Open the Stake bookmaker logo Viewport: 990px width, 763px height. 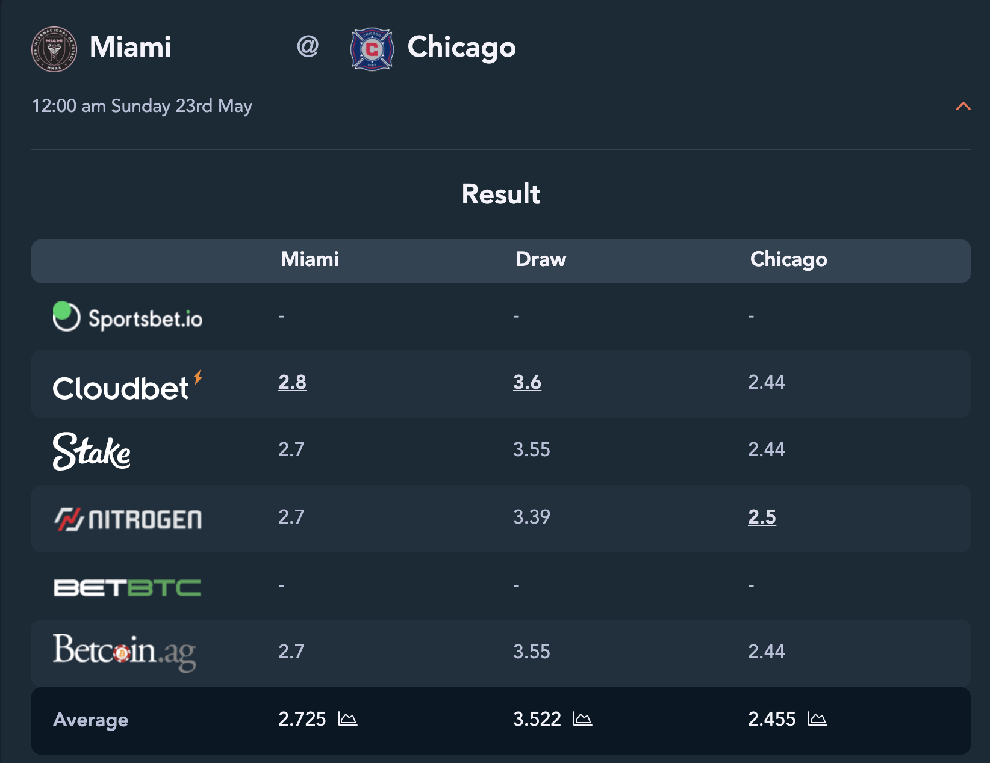[92, 451]
